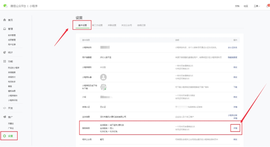Click the 首页 home icon in sidebar
Screen dimensions: 270x147
(x=5, y=20)
